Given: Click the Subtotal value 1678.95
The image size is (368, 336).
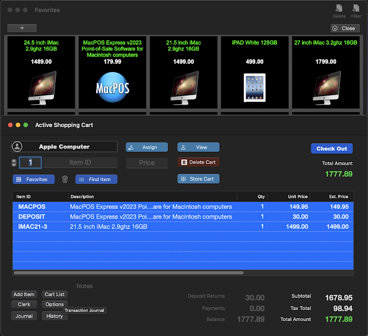Looking at the screenshot, I should pos(339,297).
